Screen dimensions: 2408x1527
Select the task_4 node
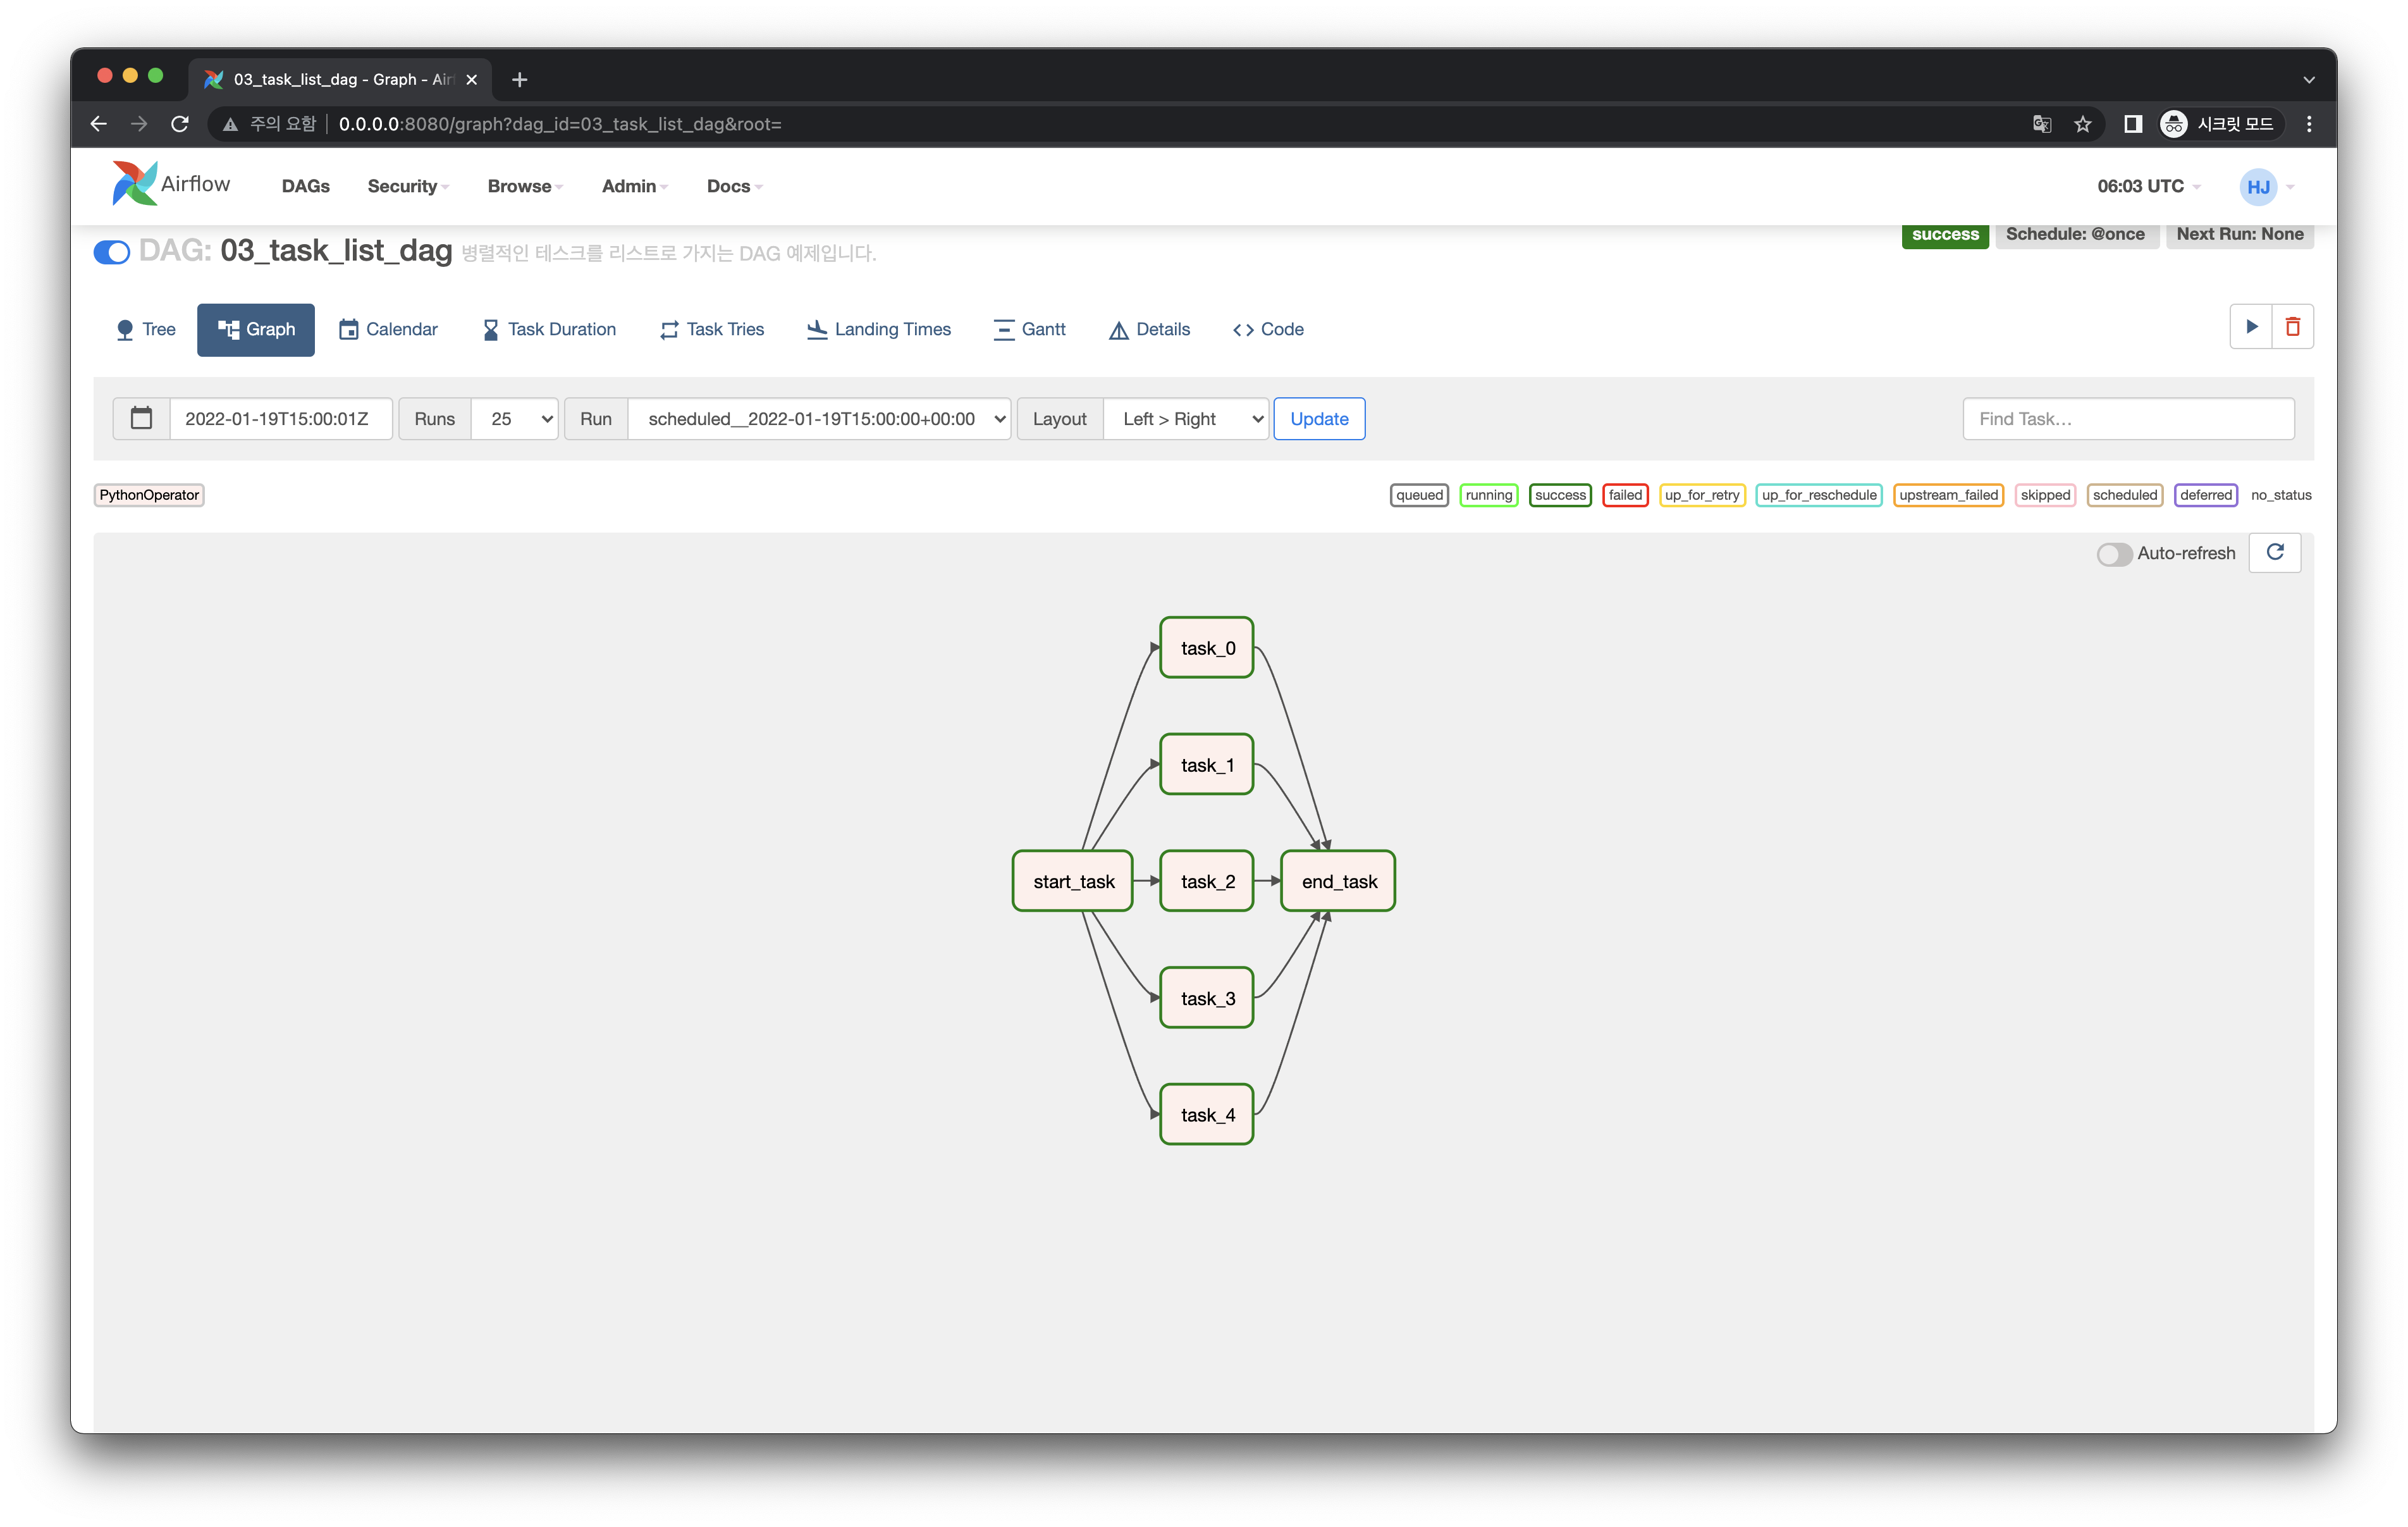click(1206, 1114)
